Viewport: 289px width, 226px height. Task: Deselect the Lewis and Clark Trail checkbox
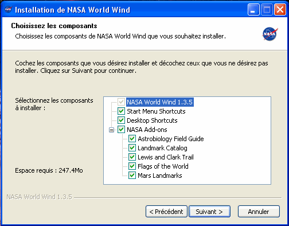[132, 157]
